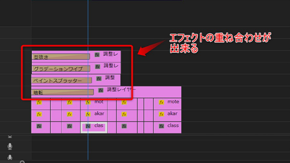Image resolution: width=290 pixels, height=163 pixels.
Task: Select the ペイントスプラッター effect label bar
Action: click(62, 80)
